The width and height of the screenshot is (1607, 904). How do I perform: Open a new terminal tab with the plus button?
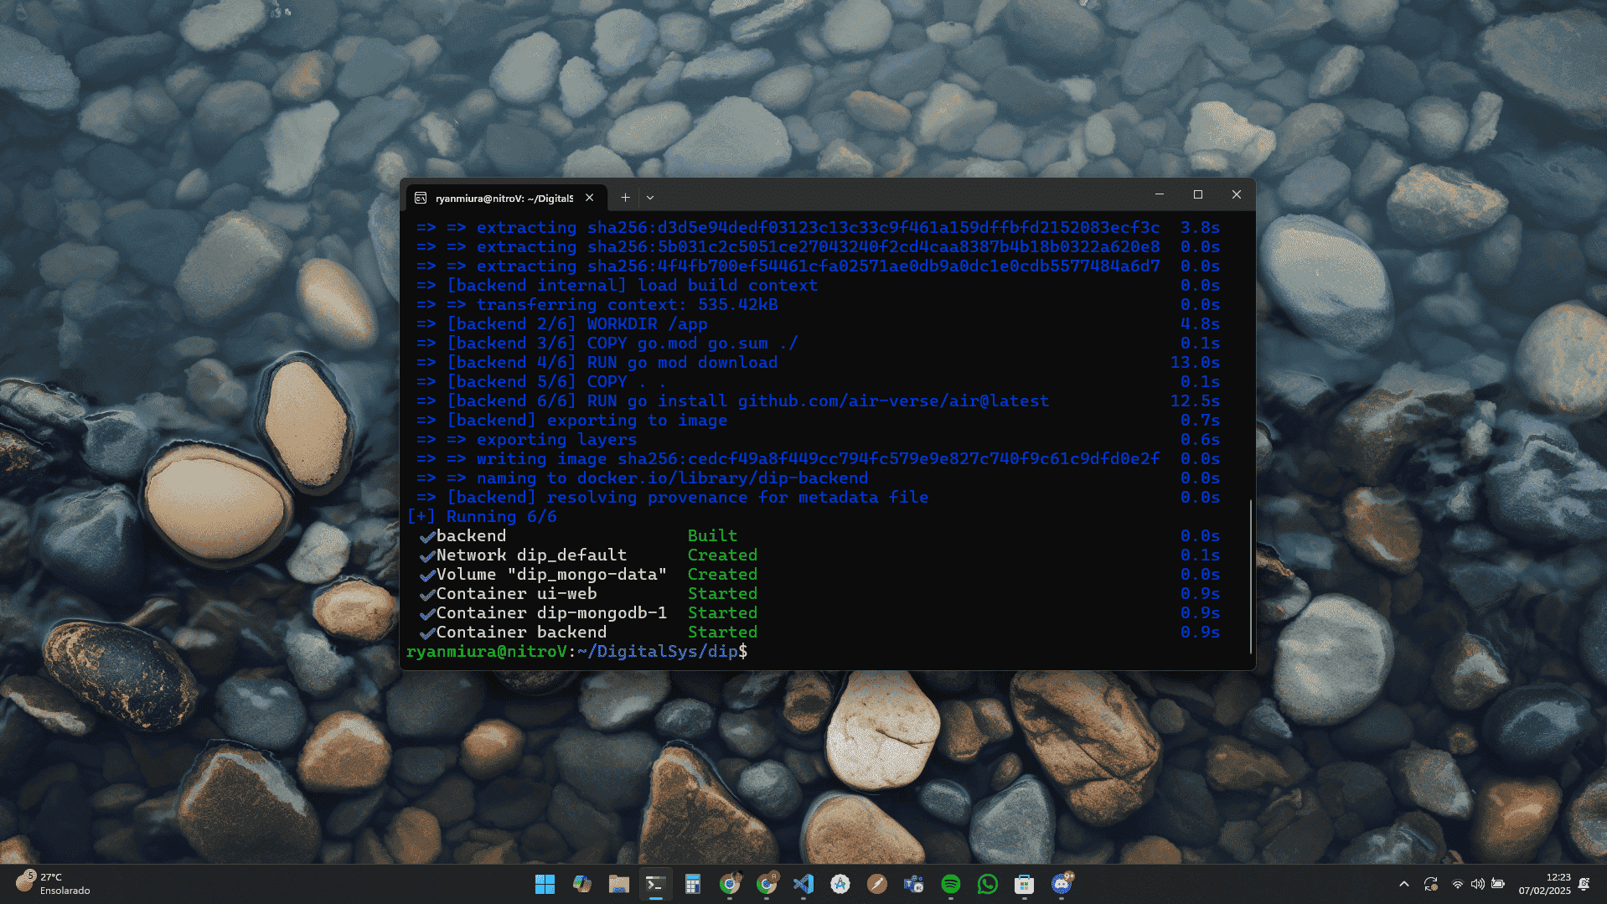pos(625,198)
